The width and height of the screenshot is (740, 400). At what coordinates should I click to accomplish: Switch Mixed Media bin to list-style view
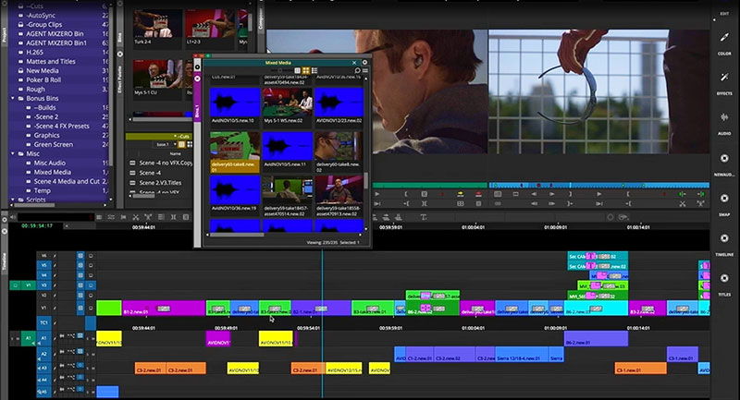[314, 71]
